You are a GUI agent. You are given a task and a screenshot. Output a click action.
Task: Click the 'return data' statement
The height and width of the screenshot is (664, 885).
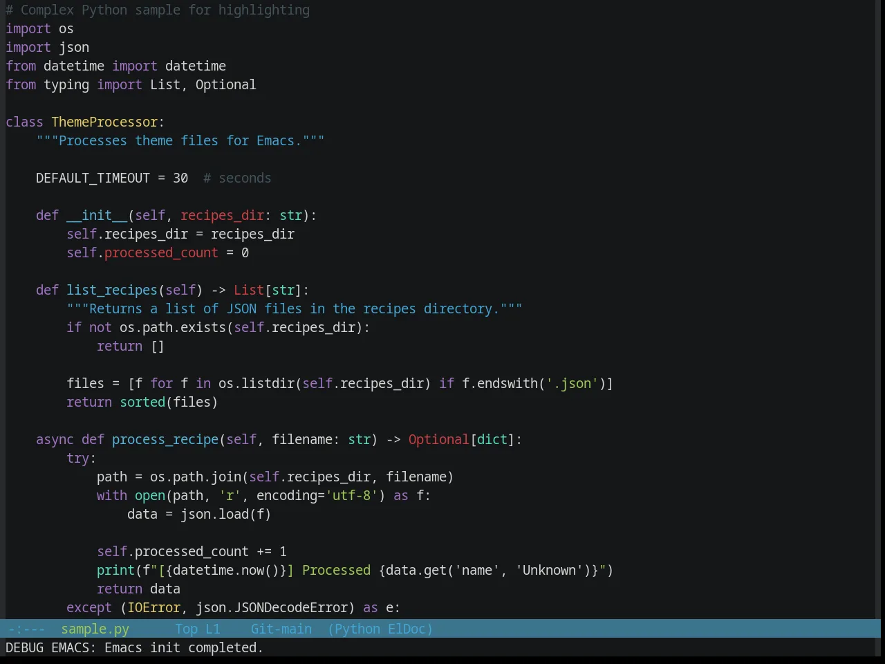click(138, 589)
